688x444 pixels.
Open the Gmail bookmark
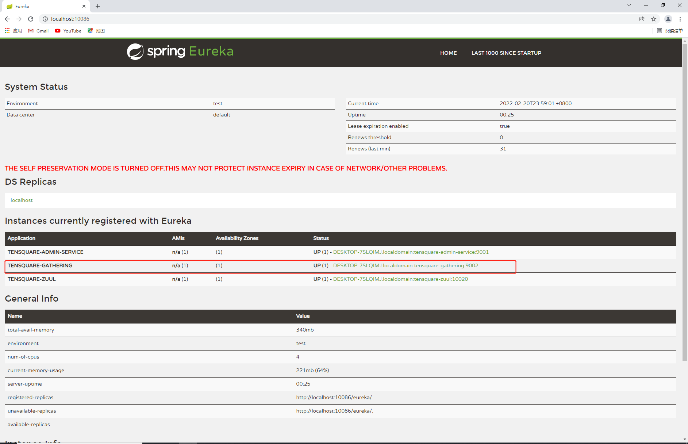click(x=38, y=31)
